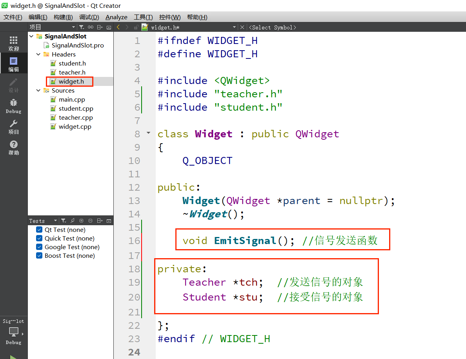The image size is (466, 359).
Task: Open the 工具(T) menu
Action: [143, 17]
